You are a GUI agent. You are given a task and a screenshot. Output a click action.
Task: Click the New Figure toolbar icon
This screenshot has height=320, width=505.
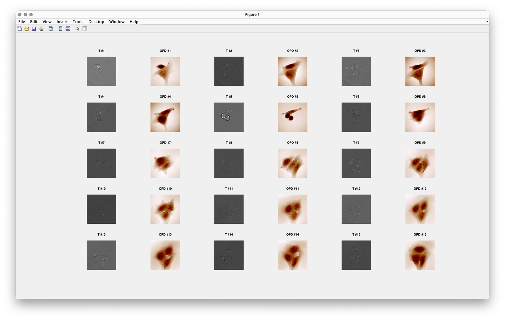coord(19,29)
